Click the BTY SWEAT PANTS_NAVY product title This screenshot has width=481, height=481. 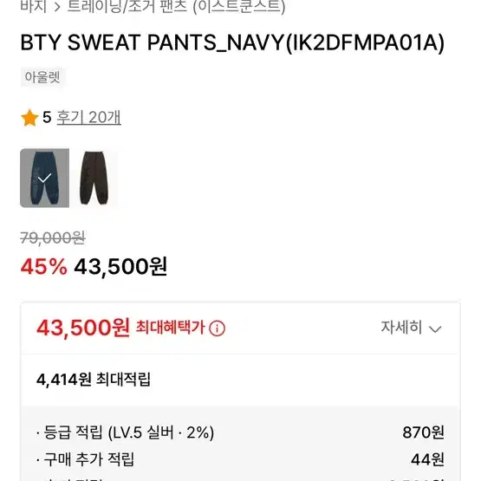click(x=232, y=43)
